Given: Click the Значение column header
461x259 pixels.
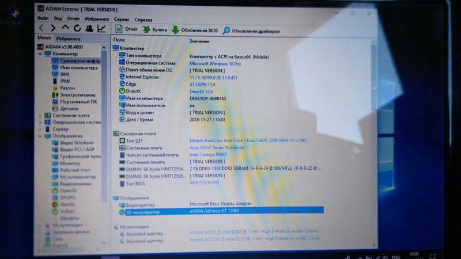Looking at the screenshot, I should tap(199, 41).
